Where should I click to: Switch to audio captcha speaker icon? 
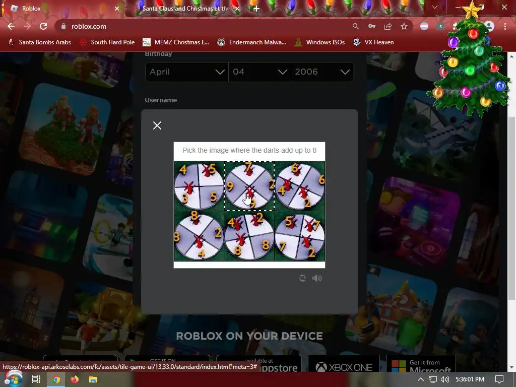pyautogui.click(x=317, y=278)
